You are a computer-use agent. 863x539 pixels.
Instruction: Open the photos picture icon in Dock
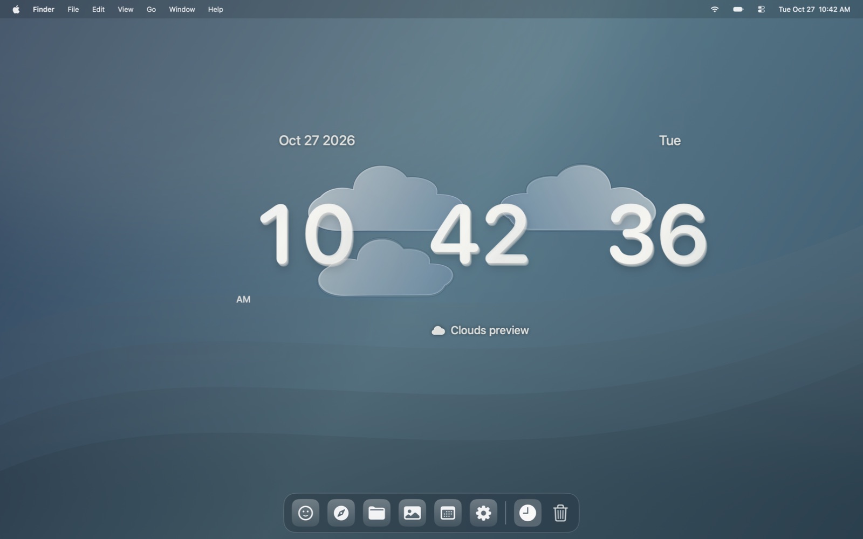[x=412, y=513]
